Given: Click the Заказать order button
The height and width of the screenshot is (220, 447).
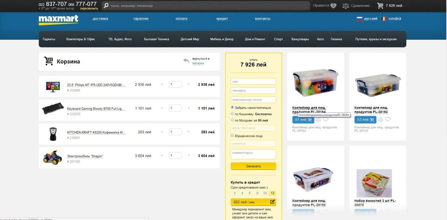Looking at the screenshot, I should tap(254, 166).
